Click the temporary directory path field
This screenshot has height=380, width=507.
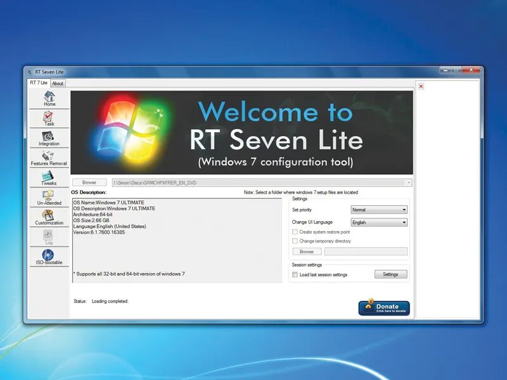point(366,251)
